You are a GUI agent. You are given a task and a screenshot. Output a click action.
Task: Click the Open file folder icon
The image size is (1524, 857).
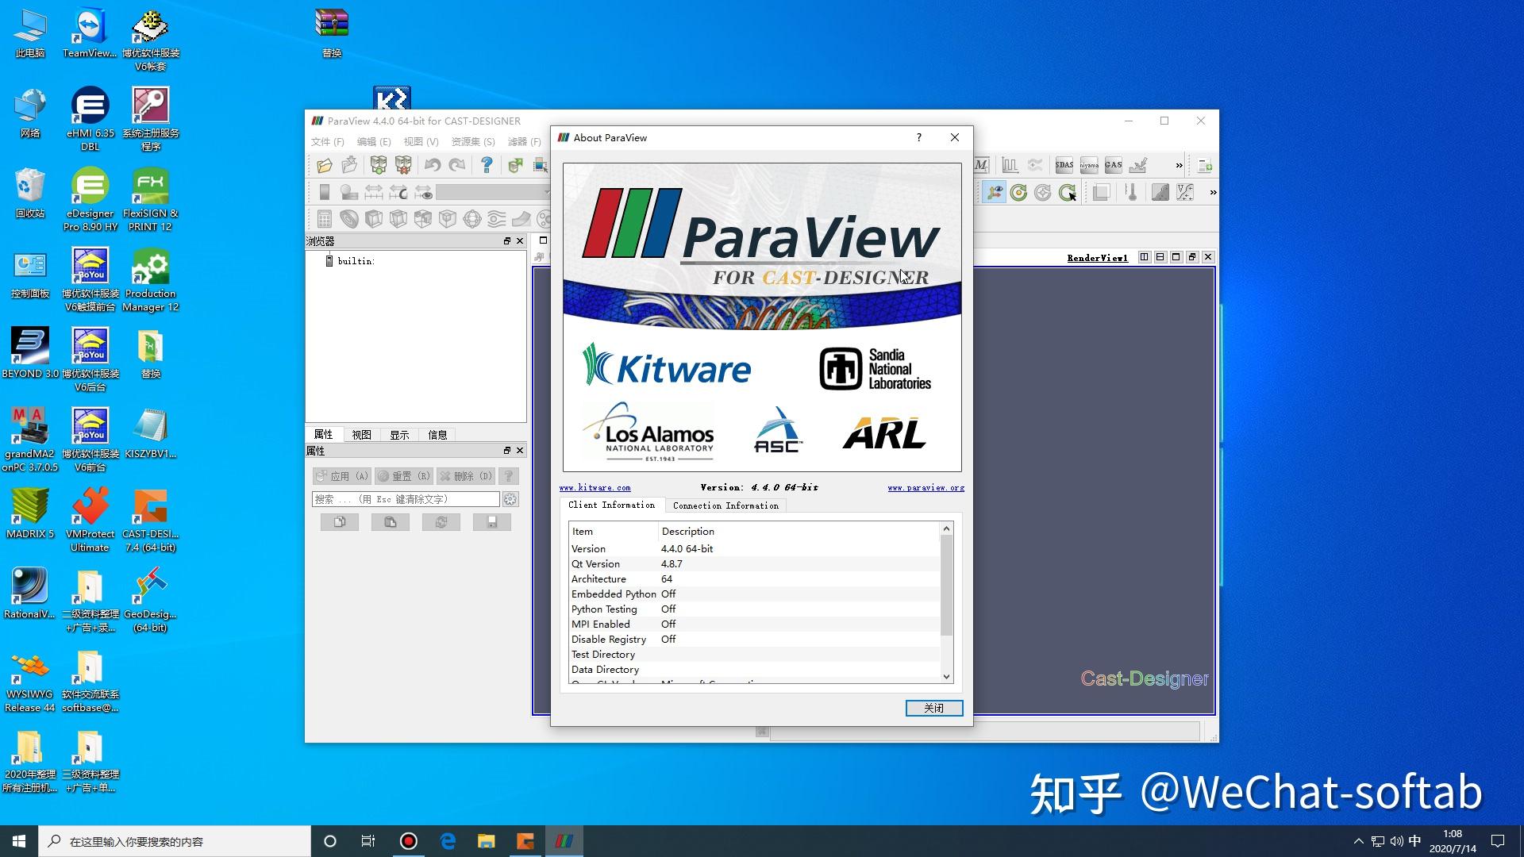coord(325,165)
